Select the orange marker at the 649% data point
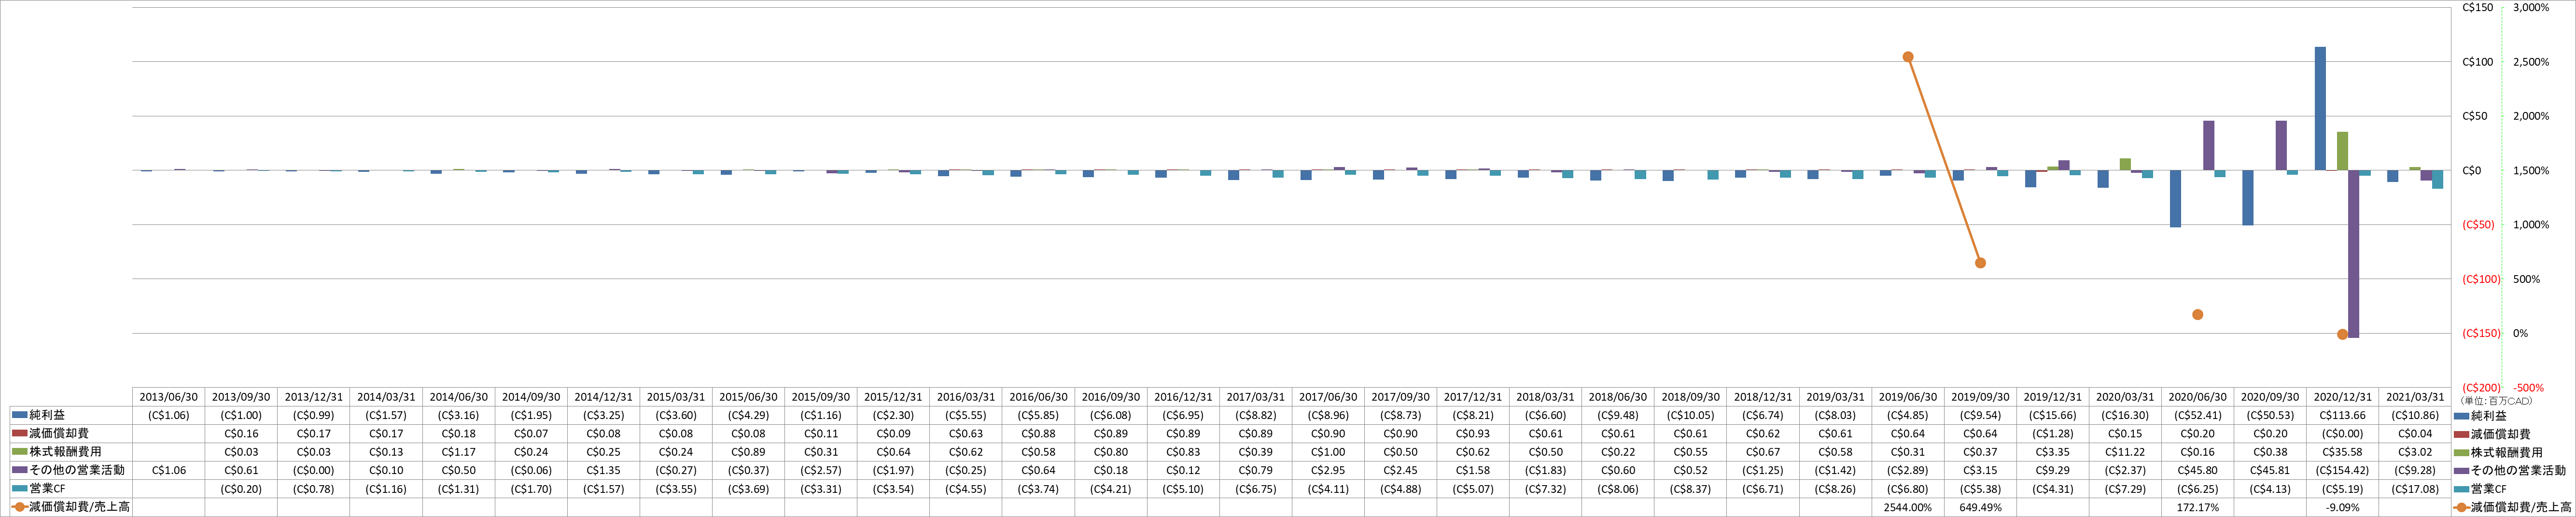The height and width of the screenshot is (517, 2576). (1980, 263)
